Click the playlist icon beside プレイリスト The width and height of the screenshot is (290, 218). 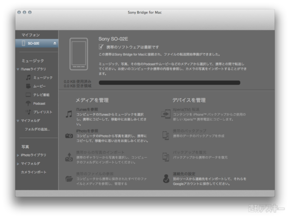click(x=28, y=112)
